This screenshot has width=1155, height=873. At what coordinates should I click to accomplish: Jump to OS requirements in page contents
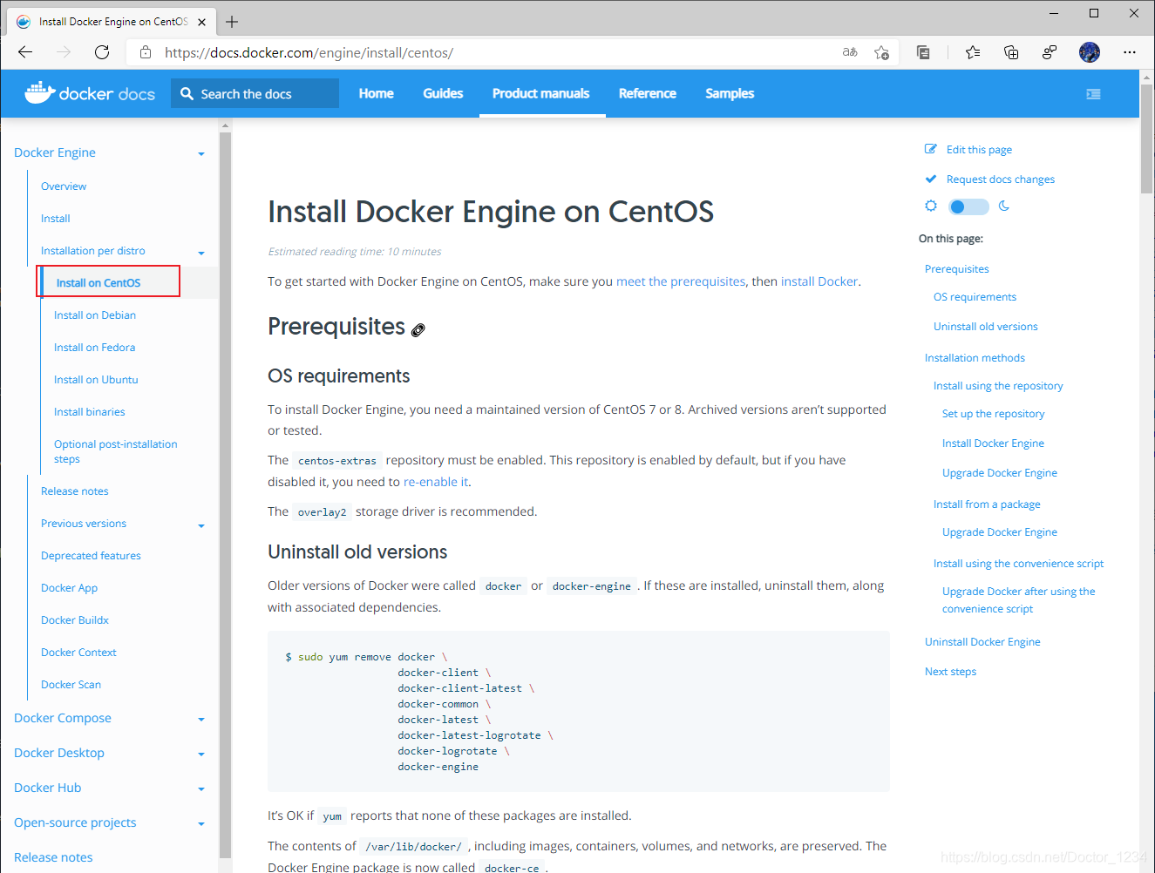975,297
